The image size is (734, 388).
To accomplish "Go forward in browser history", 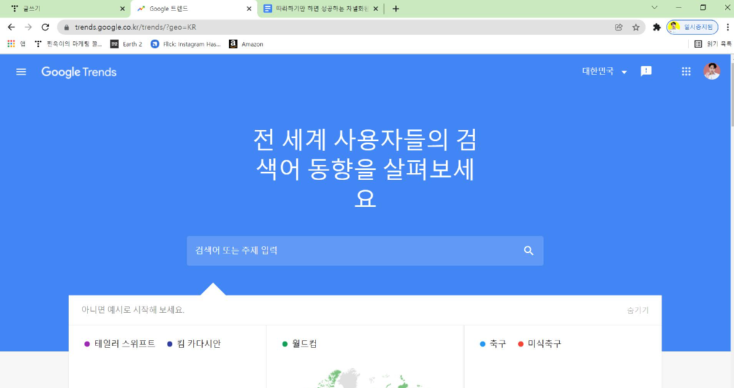I will point(28,27).
